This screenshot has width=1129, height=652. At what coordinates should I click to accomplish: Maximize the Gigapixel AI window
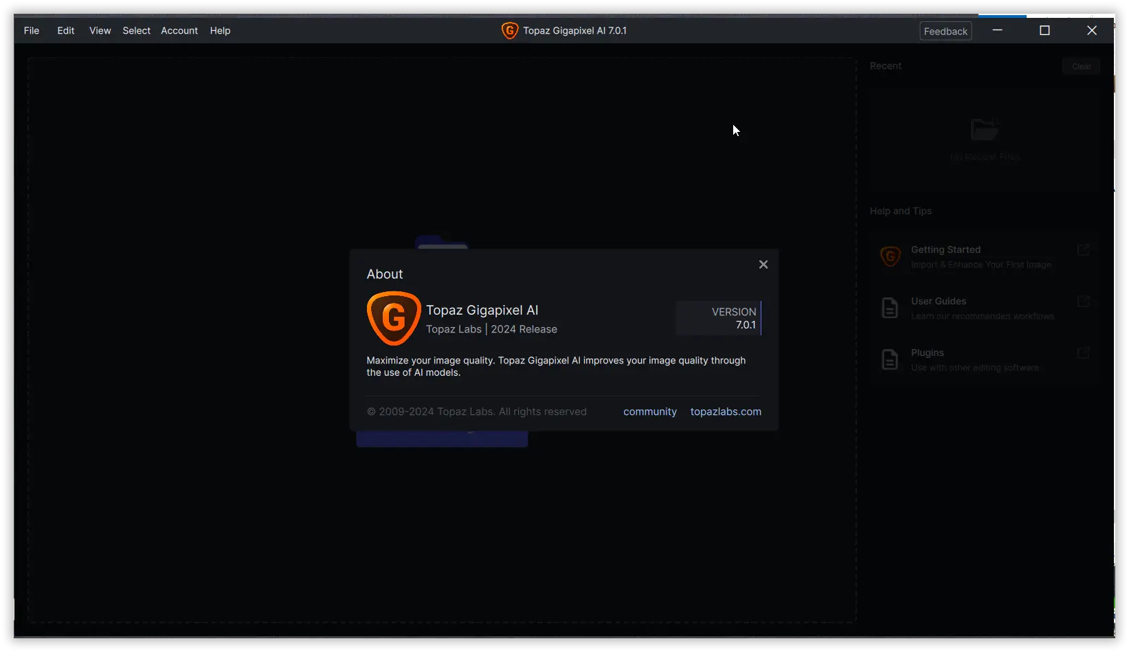click(x=1044, y=30)
